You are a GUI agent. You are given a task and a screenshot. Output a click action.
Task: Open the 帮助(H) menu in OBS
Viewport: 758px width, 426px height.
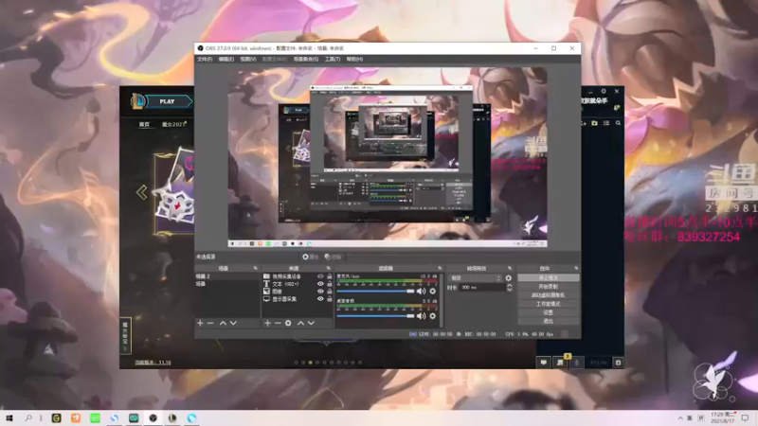(354, 59)
